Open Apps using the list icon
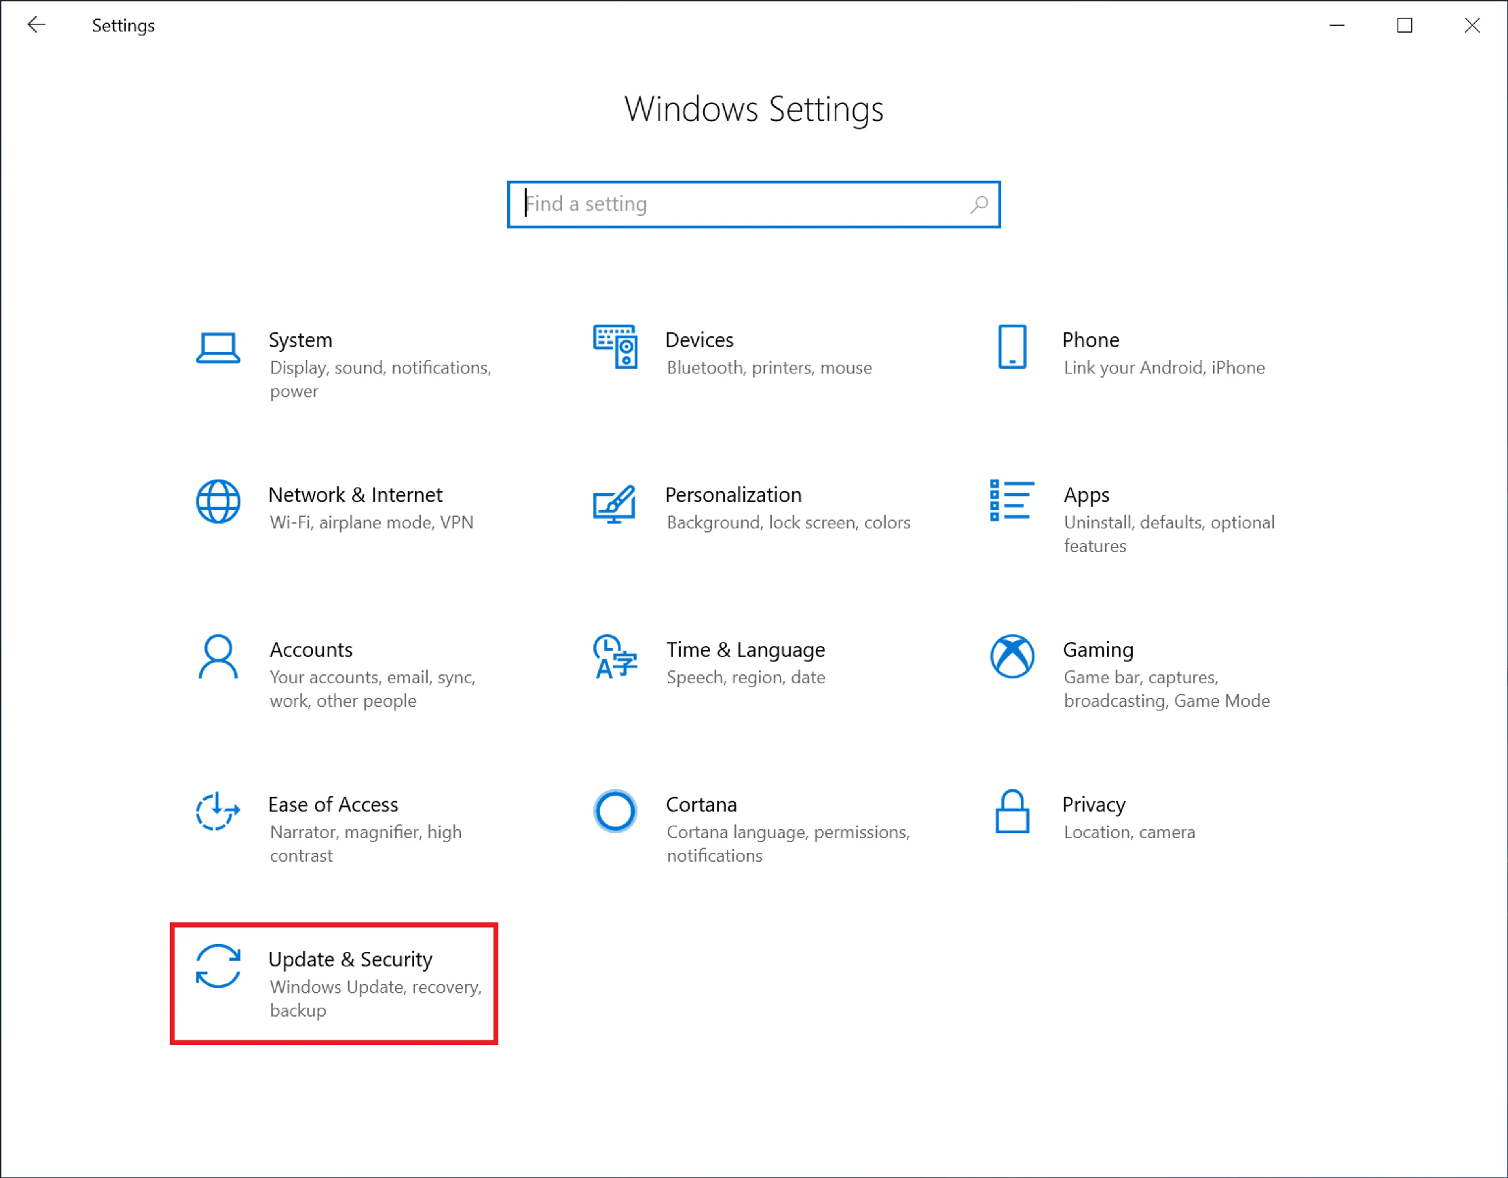 tap(1012, 500)
